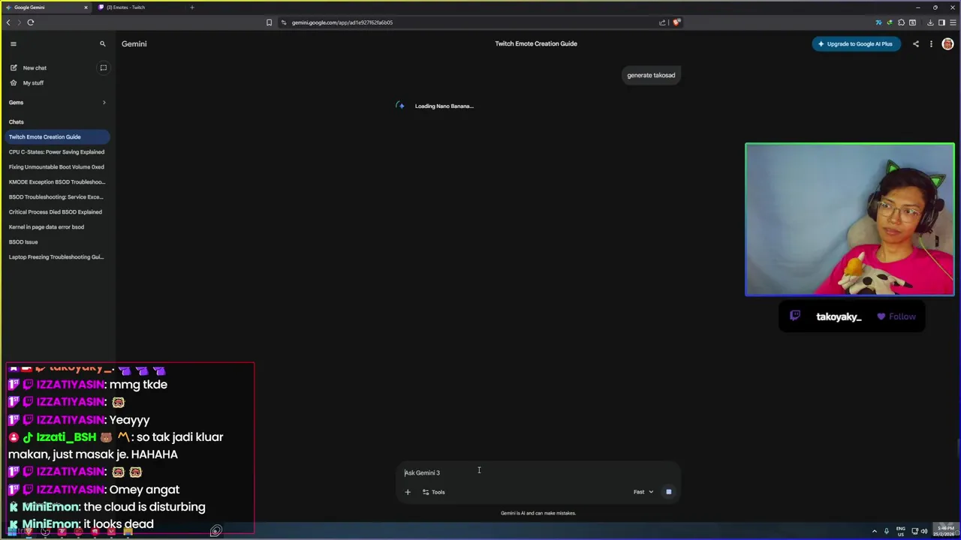
Task: Open the green download-manager extension icon
Action: (890, 22)
